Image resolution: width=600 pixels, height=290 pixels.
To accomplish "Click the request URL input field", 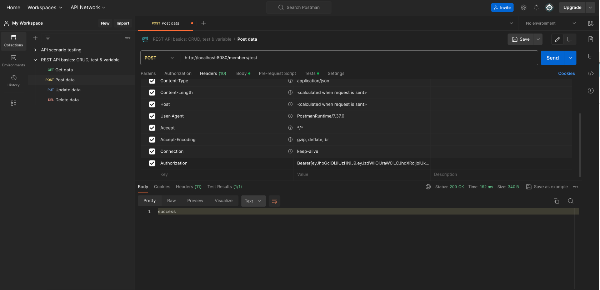I will 359,58.
